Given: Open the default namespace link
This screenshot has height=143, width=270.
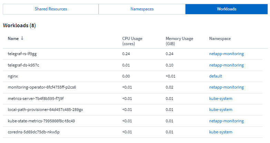Looking at the screenshot, I should coord(216,76).
